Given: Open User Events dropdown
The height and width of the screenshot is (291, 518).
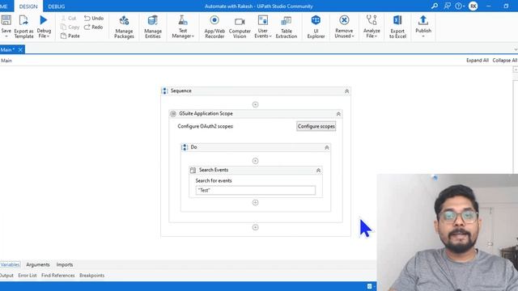Looking at the screenshot, I should coord(262,27).
